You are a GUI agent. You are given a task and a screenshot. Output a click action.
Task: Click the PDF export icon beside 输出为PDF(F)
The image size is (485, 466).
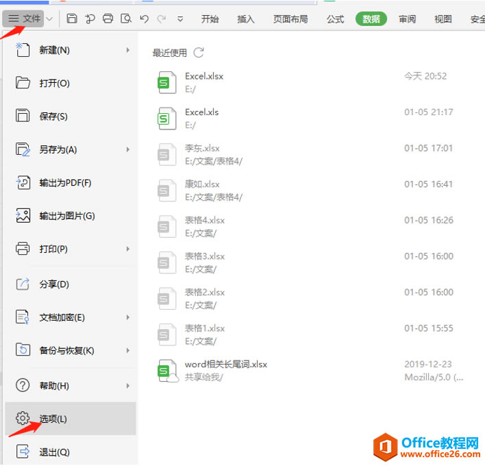[23, 182]
